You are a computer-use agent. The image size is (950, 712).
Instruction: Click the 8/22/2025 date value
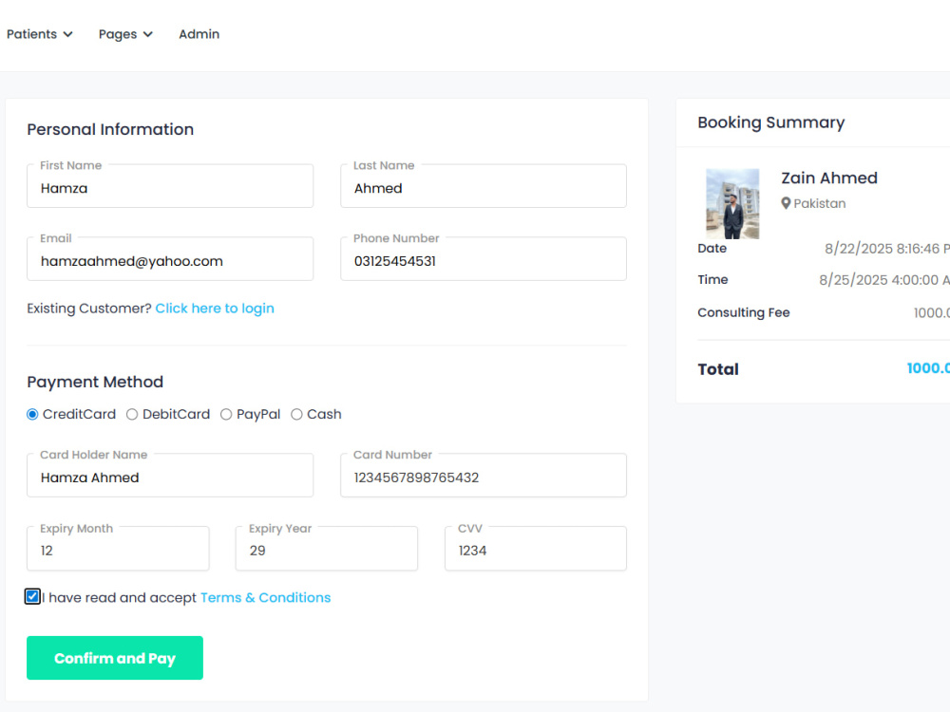[x=886, y=249]
